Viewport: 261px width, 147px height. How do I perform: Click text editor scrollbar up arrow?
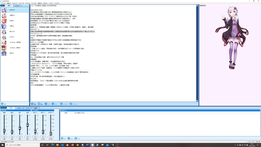tap(197, 6)
